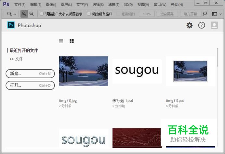
Task: Select the zoom out magnifier tool
Action: pos(32,14)
